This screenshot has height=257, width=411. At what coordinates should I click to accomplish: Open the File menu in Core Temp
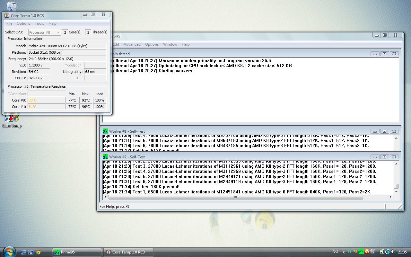[9, 23]
